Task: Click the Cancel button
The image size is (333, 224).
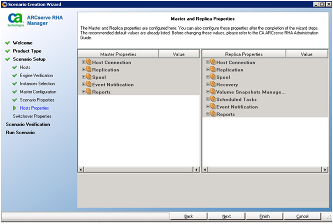Action: [x=302, y=216]
